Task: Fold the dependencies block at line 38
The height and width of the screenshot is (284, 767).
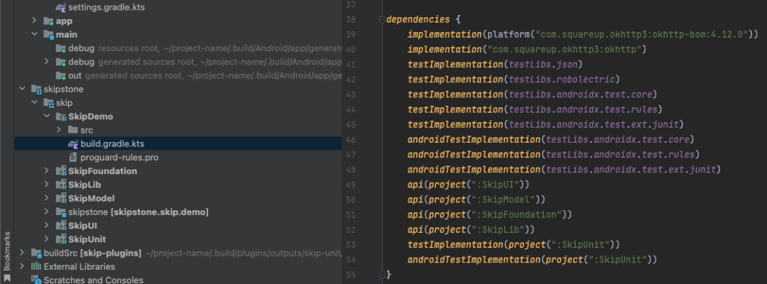Action: (381, 21)
